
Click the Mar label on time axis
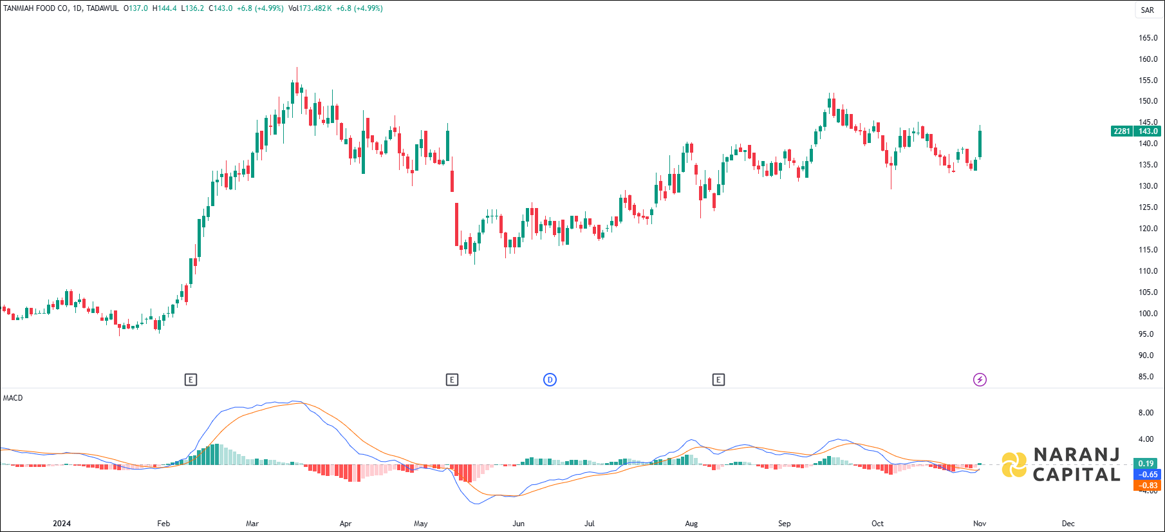point(252,524)
